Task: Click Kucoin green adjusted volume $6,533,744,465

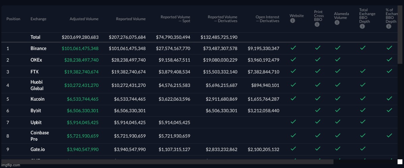Action: pyautogui.click(x=83, y=99)
